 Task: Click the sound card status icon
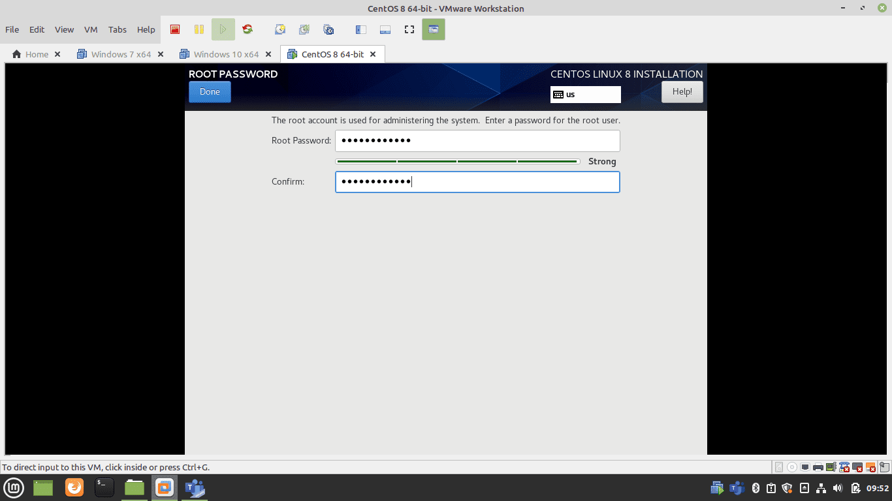pos(831,467)
